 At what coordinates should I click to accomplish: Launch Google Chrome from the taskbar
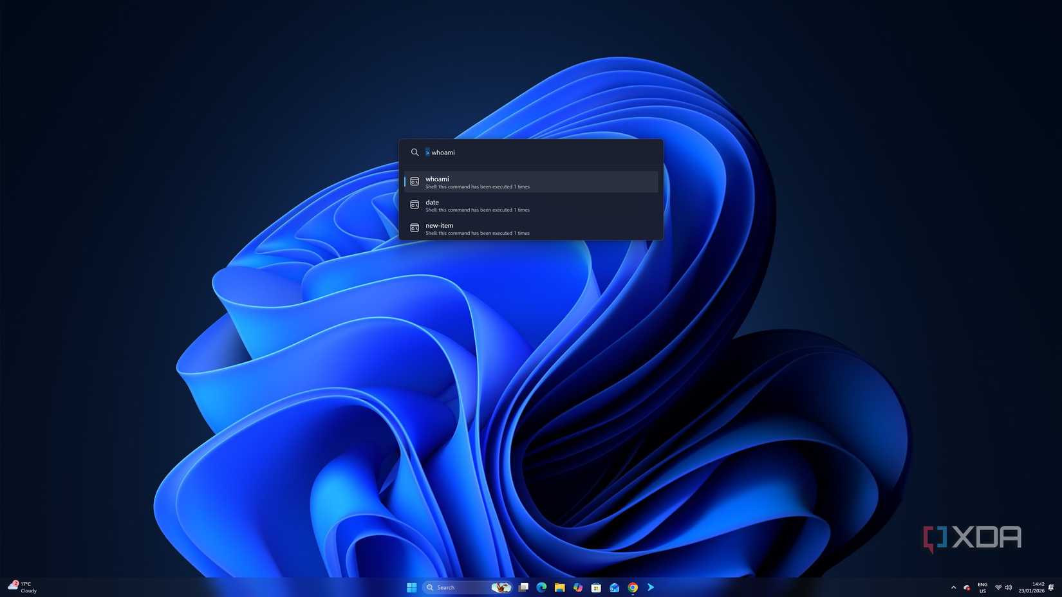[x=632, y=587]
